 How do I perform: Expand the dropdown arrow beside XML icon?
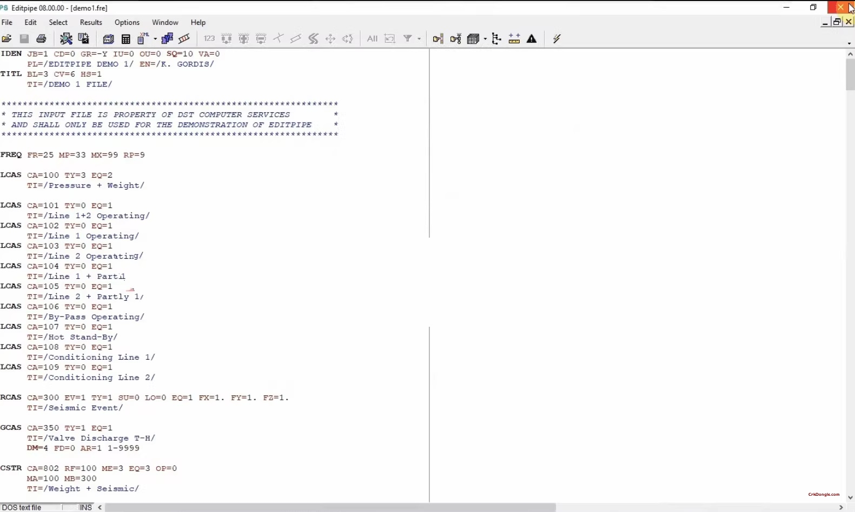155,39
